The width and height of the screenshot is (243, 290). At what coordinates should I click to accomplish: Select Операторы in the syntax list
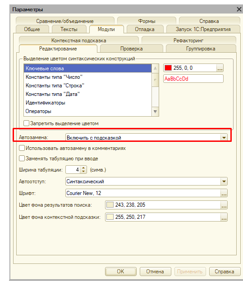87,111
